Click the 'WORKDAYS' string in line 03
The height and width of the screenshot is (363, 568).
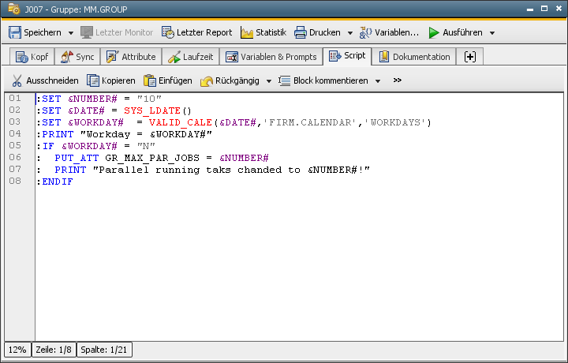click(394, 122)
